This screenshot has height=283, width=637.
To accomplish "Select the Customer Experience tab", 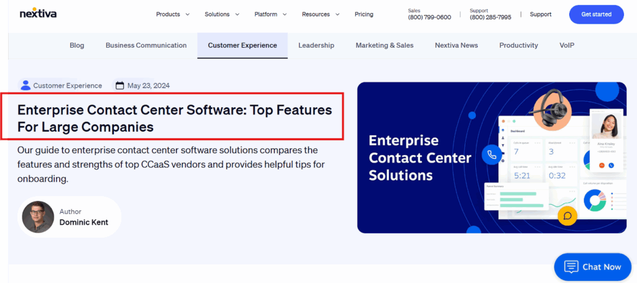I will [x=243, y=45].
